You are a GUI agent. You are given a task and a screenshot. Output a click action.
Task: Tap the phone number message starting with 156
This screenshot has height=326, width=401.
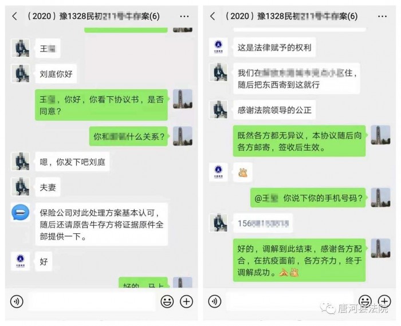click(263, 223)
